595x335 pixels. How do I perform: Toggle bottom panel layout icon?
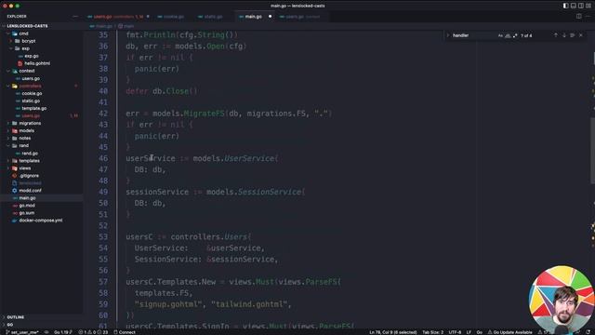(x=574, y=6)
